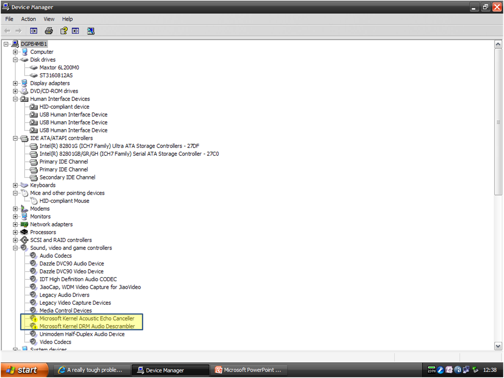This screenshot has height=378, width=504.
Task: Select Dazzle DVC90 Video Device
Action: pos(71,271)
